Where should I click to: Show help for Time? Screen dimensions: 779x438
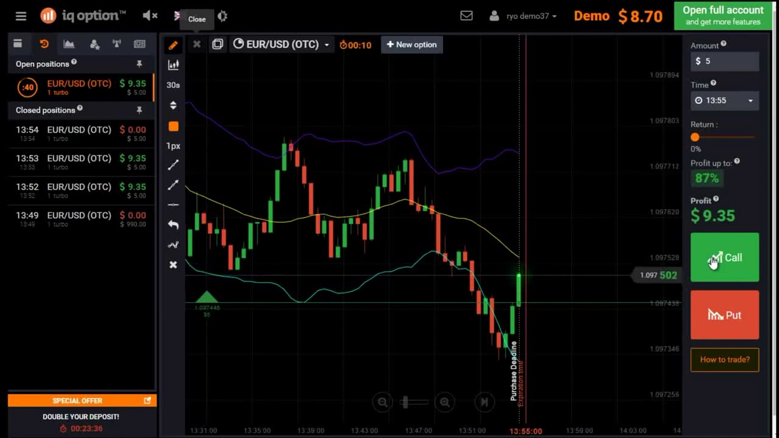(x=713, y=83)
